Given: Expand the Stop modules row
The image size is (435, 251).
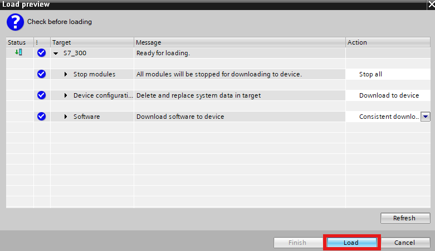Looking at the screenshot, I should point(66,74).
